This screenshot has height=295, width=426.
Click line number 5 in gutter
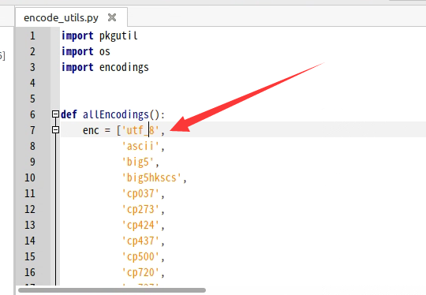click(x=32, y=99)
